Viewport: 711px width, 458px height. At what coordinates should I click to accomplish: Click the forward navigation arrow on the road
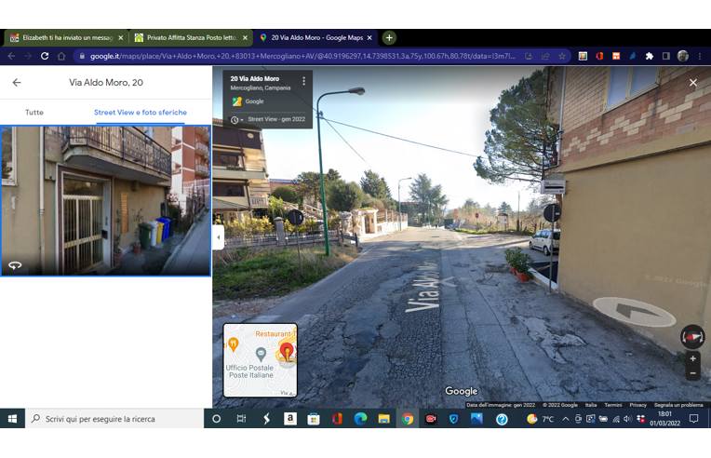coord(634,311)
